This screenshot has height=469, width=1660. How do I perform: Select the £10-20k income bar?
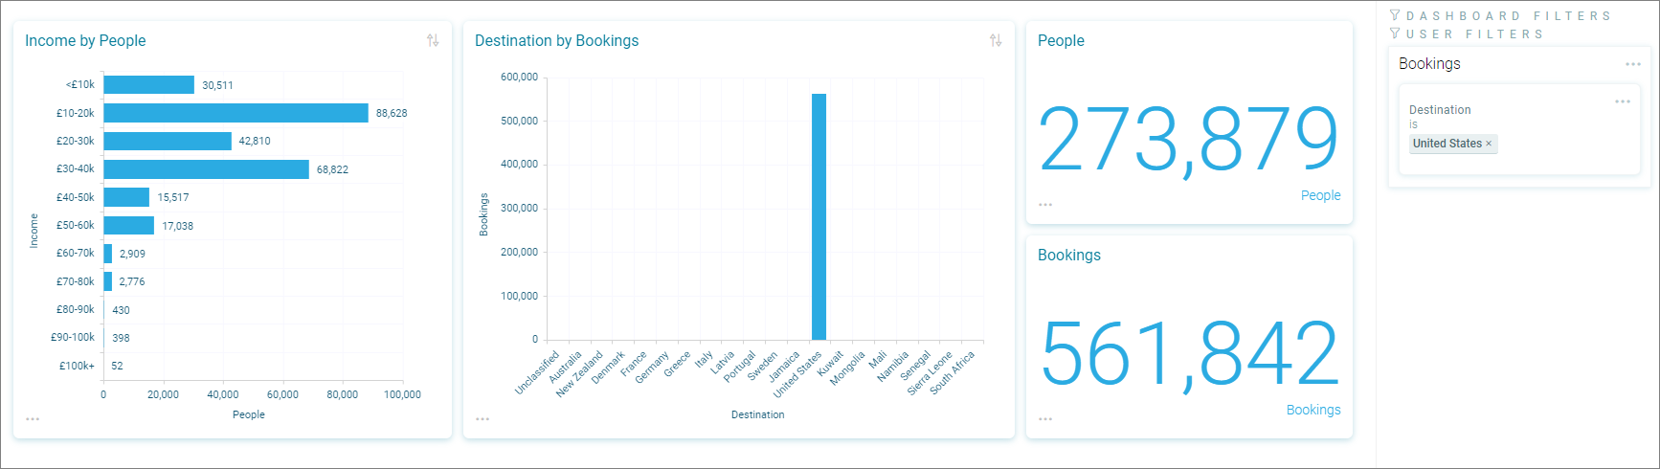(236, 113)
